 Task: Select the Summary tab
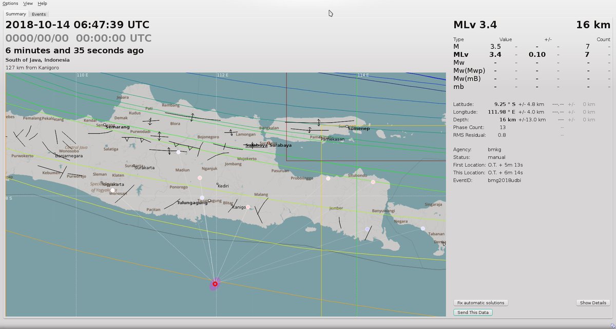[16, 14]
